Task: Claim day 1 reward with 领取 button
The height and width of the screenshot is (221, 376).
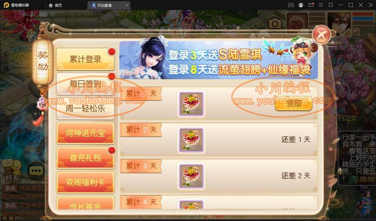Action: click(293, 104)
